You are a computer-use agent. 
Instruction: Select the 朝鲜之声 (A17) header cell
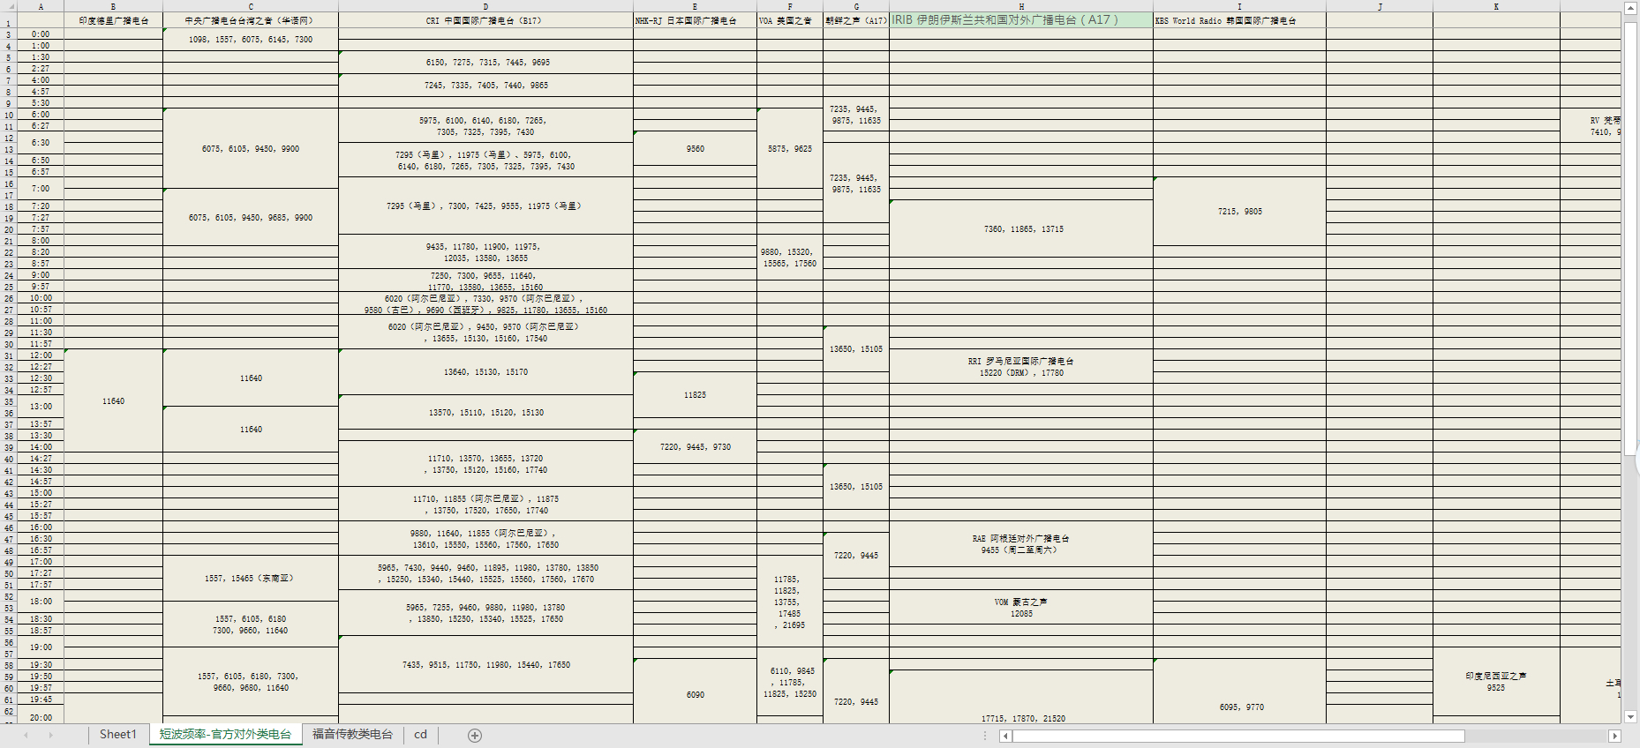pyautogui.click(x=856, y=20)
